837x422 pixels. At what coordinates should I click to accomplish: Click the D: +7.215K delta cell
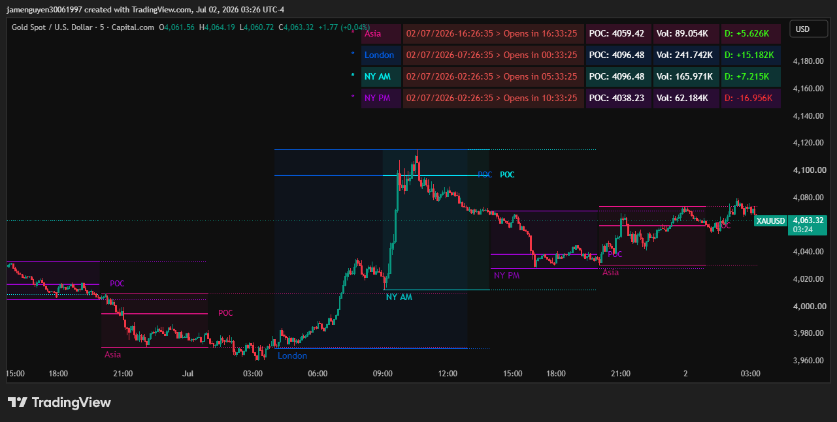click(751, 76)
